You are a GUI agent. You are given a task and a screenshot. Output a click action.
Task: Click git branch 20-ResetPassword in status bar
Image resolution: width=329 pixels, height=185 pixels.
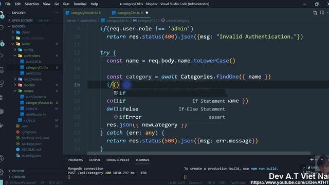[x=21, y=183]
